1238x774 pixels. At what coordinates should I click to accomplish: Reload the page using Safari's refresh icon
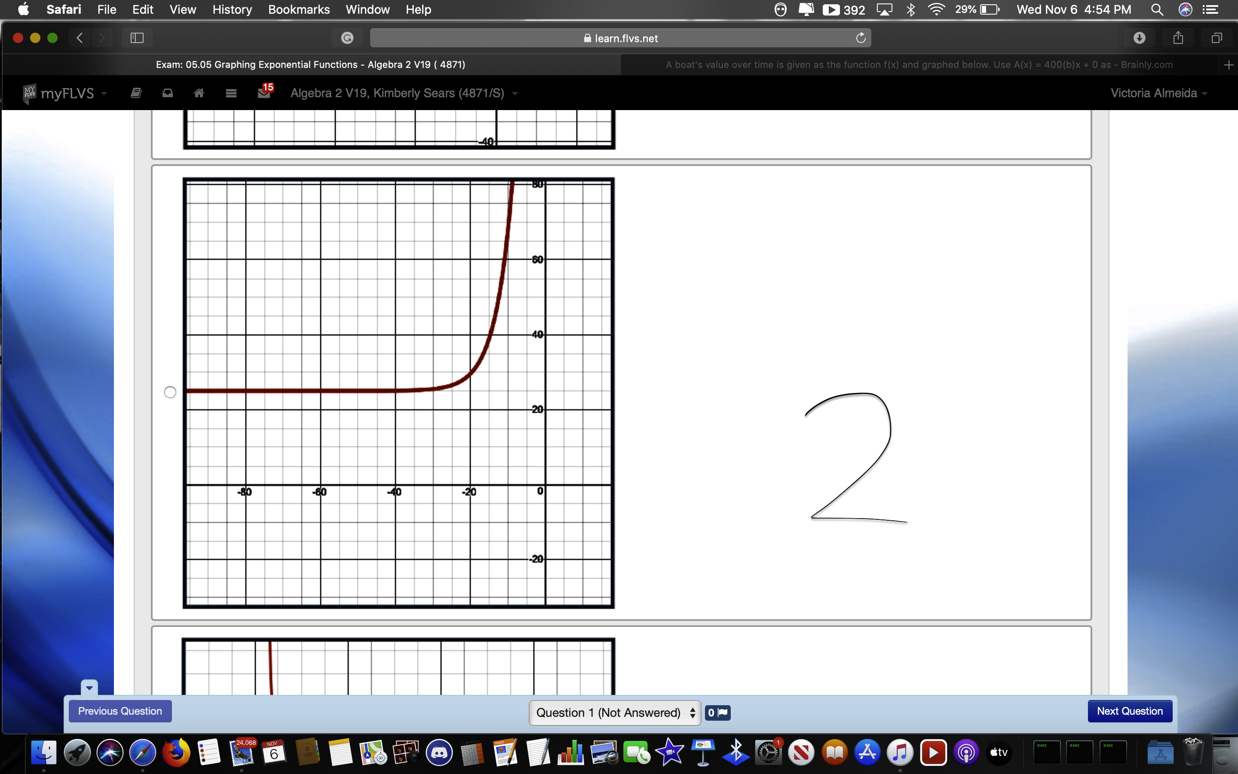coord(861,37)
